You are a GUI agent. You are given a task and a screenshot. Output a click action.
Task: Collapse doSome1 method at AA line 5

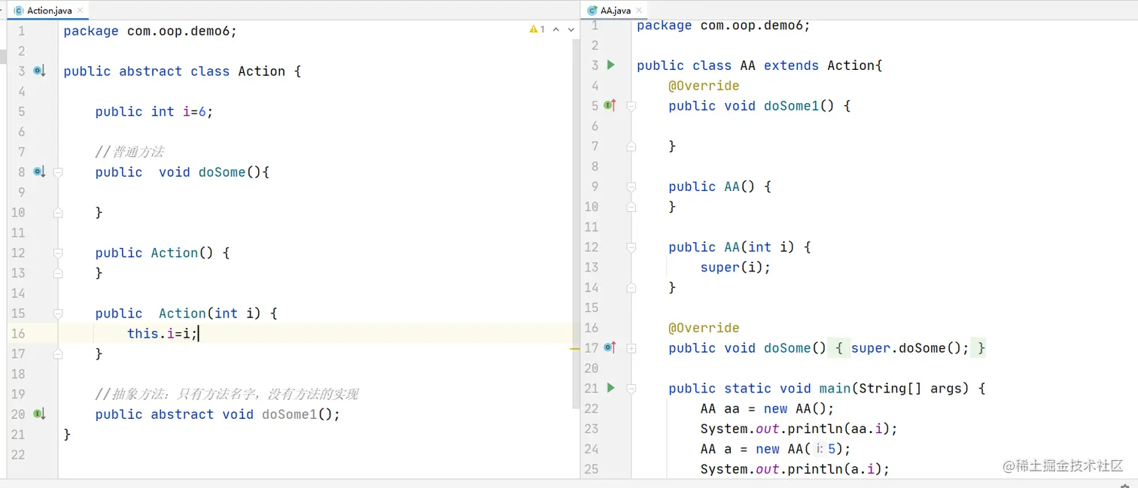(x=631, y=106)
